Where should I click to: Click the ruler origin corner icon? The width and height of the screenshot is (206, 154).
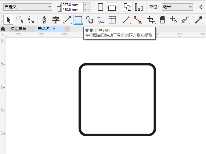(x=3, y=35)
